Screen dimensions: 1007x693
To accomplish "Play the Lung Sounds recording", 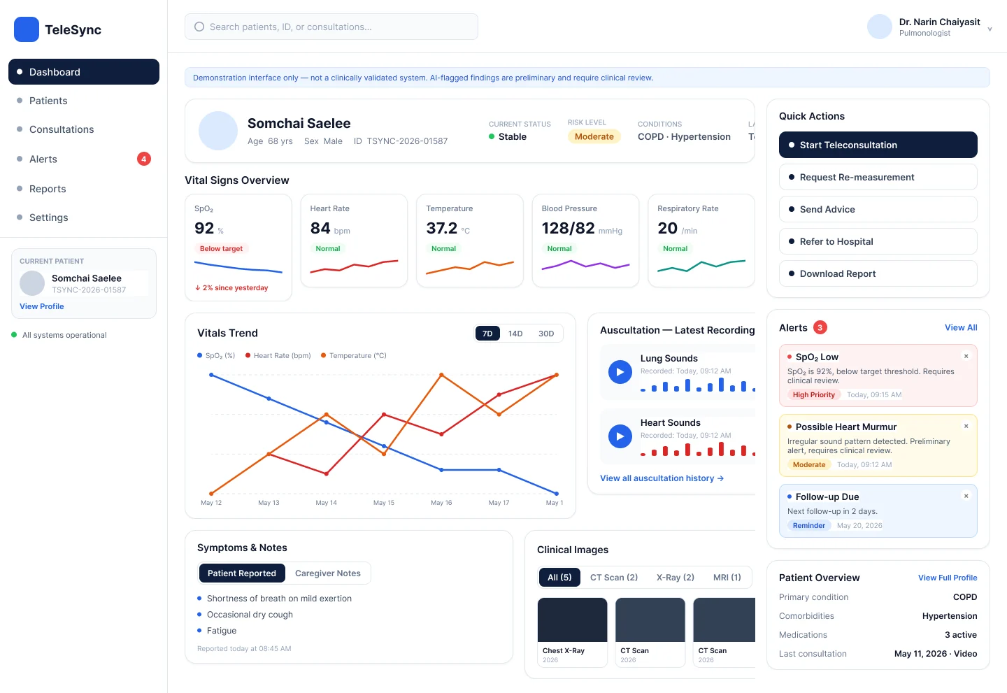I will coord(620,372).
